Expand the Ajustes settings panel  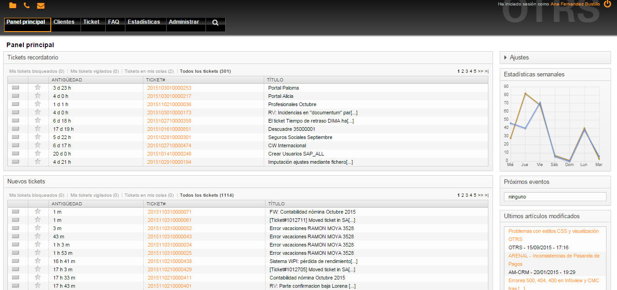(519, 58)
